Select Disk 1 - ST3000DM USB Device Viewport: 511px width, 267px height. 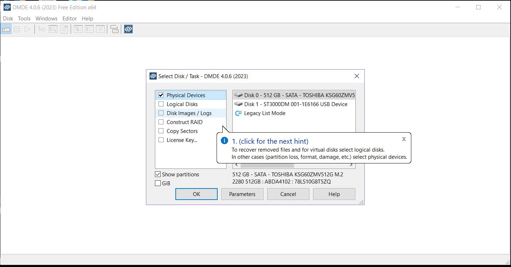tap(294, 104)
